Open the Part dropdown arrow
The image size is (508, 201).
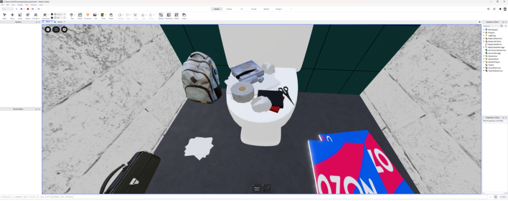coord(75,15)
